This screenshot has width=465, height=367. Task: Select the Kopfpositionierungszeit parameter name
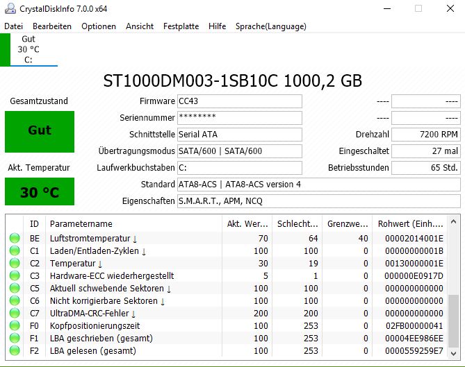pyautogui.click(x=95, y=326)
